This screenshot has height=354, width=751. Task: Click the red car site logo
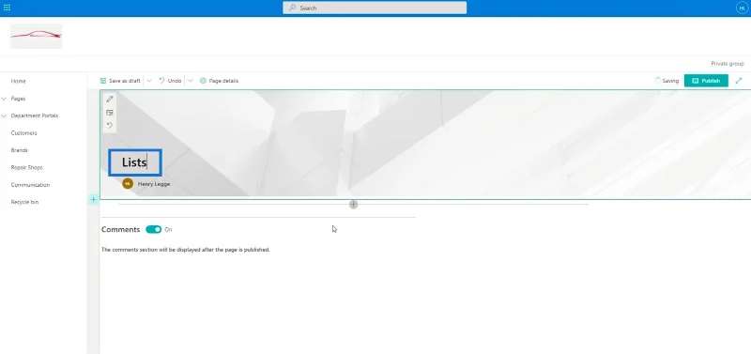pyautogui.click(x=37, y=36)
